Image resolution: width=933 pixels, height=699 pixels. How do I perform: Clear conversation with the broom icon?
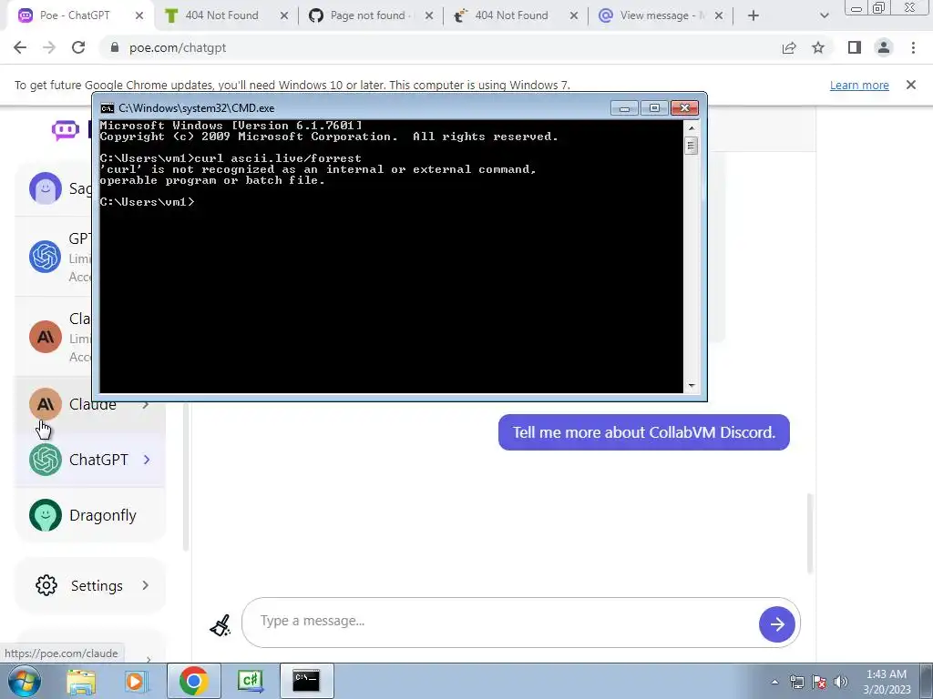220,625
